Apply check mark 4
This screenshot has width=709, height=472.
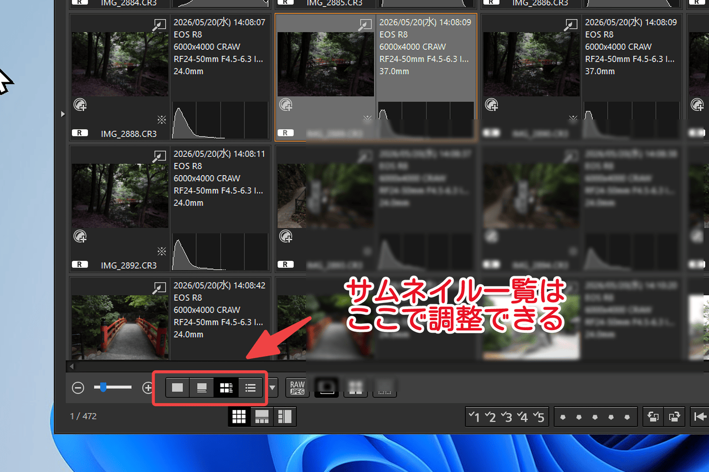point(522,417)
